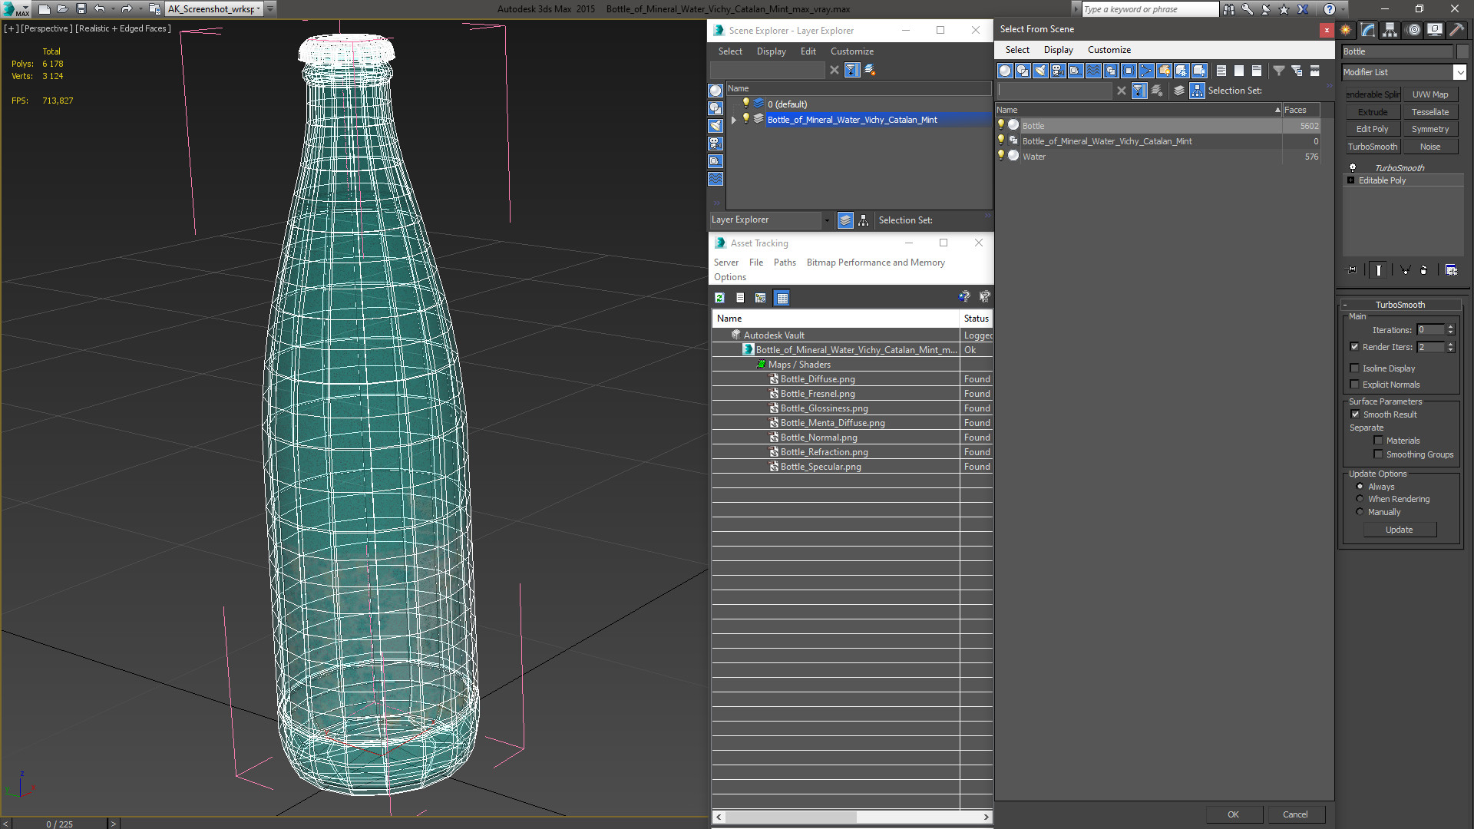1474x829 pixels.
Task: Toggle Show End Result icon under modifier stack
Action: pos(1379,270)
